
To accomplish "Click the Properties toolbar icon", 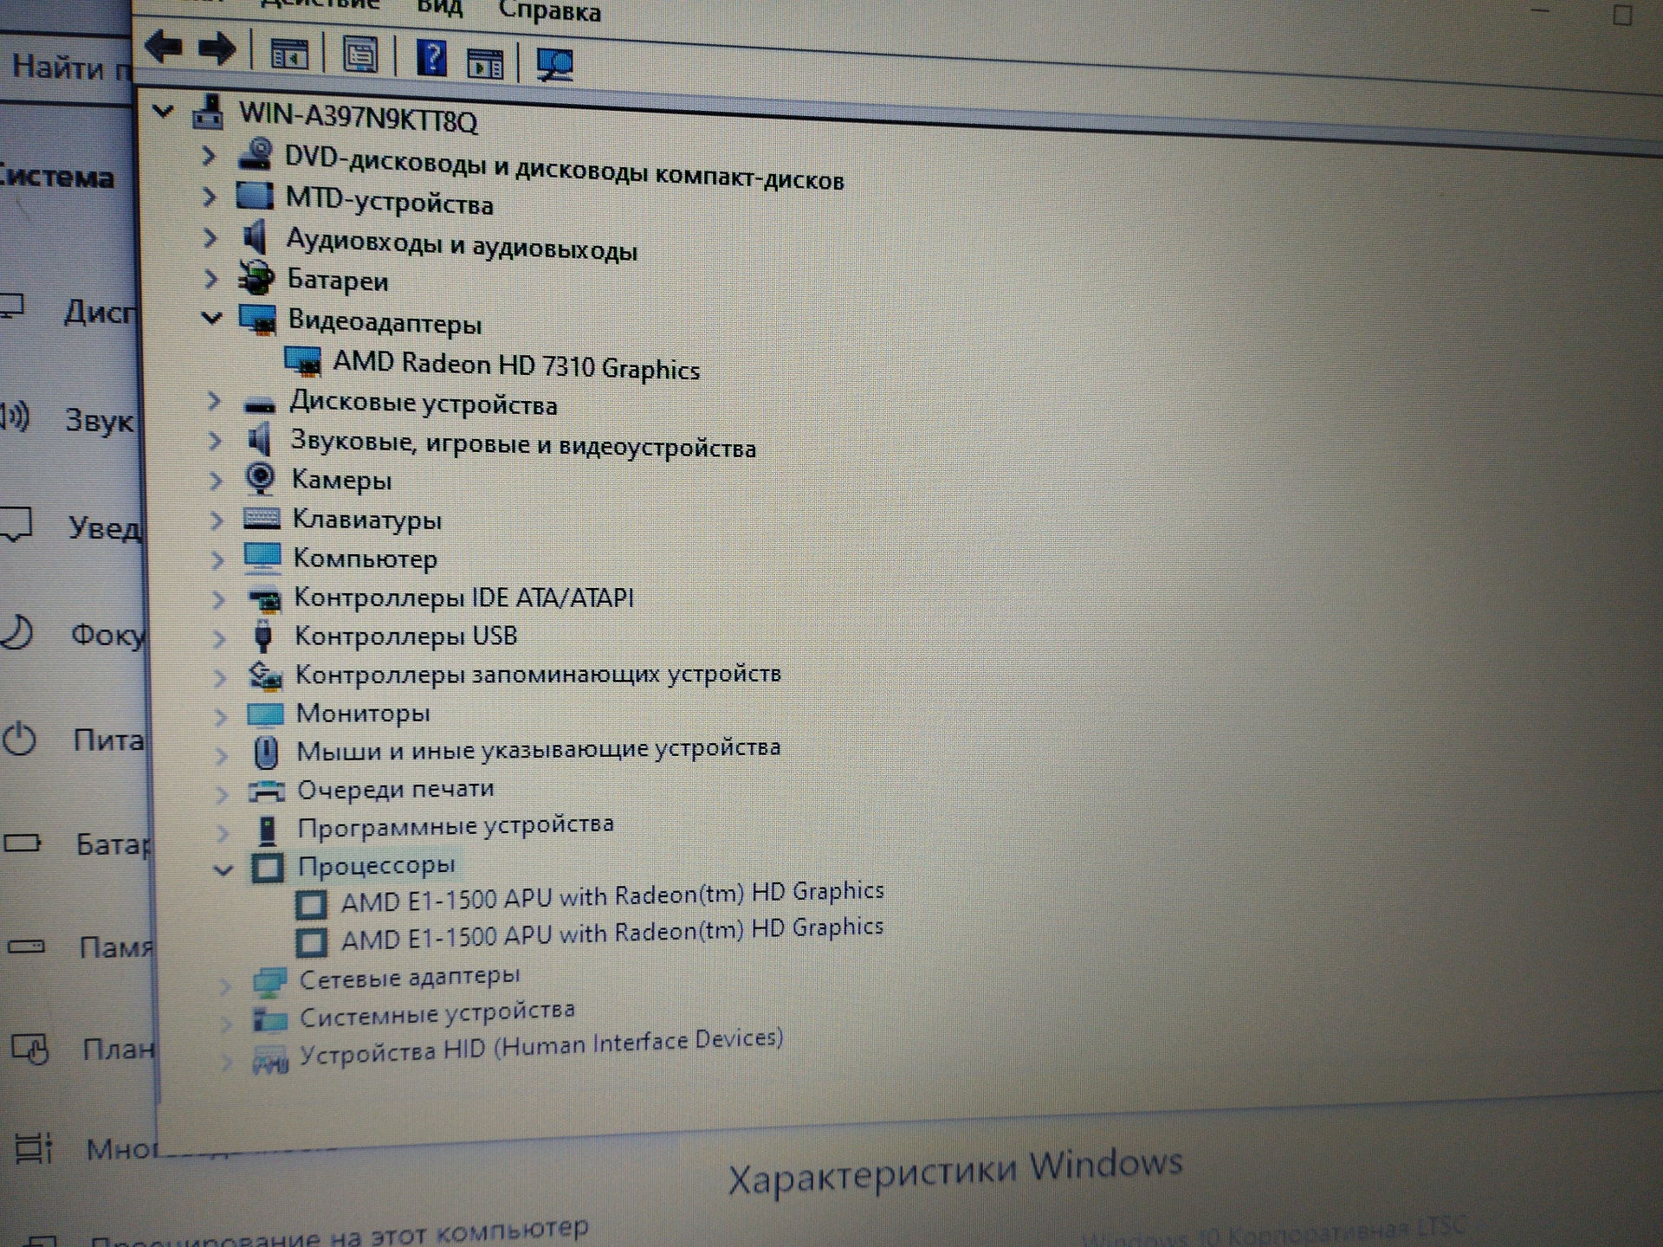I will tap(360, 55).
